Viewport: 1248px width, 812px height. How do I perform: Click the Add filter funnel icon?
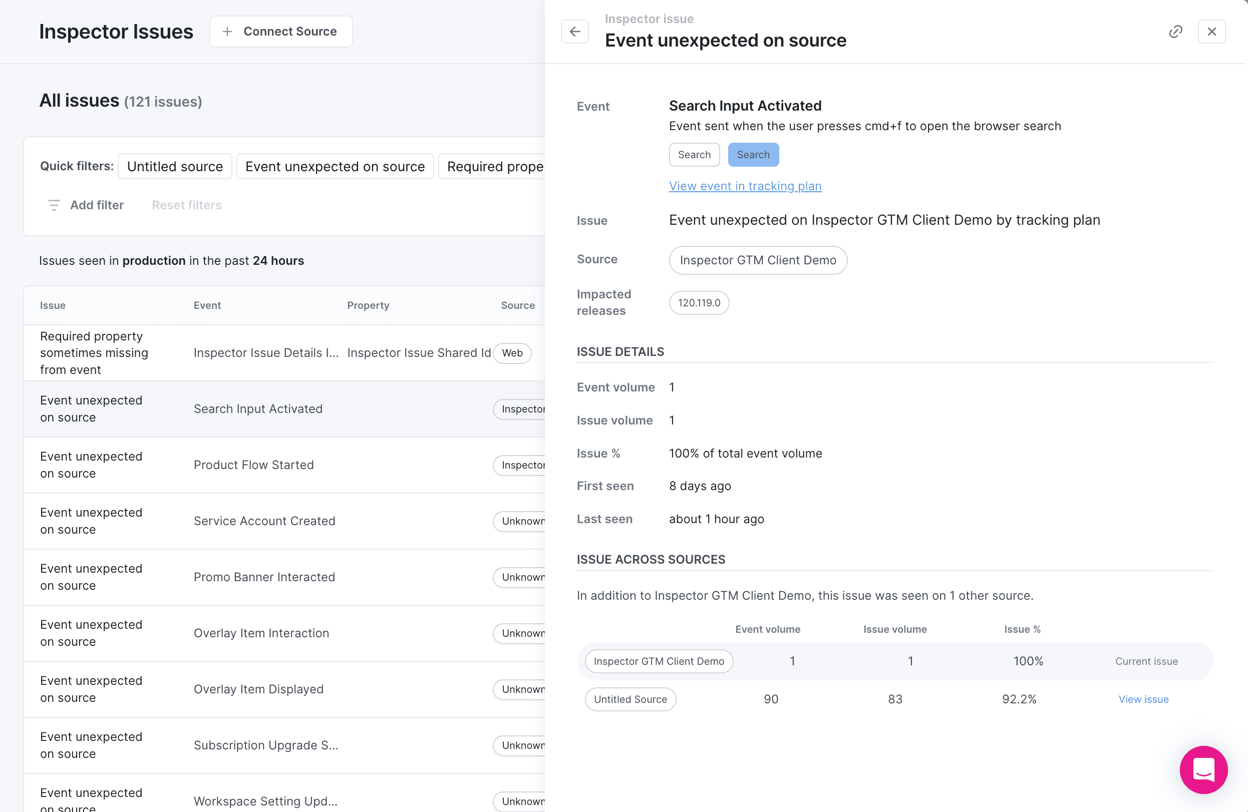[x=54, y=205]
